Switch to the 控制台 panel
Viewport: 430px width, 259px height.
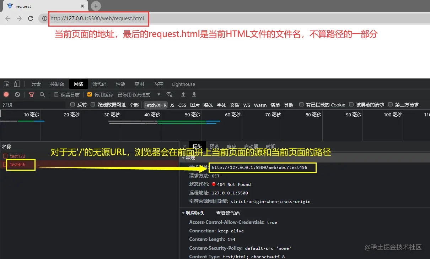57,84
